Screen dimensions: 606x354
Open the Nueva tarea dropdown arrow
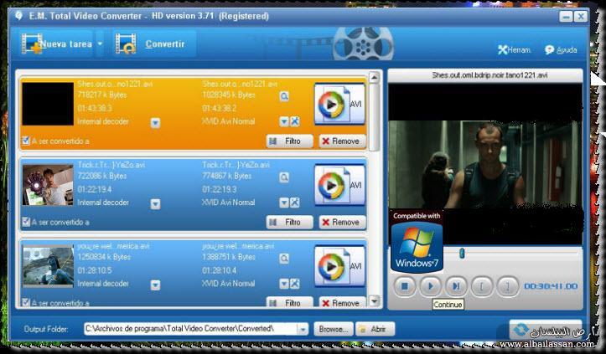coord(100,44)
